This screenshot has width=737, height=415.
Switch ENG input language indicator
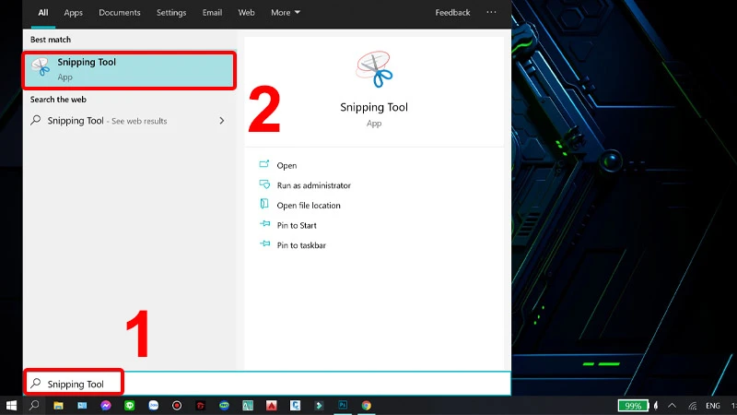click(712, 405)
